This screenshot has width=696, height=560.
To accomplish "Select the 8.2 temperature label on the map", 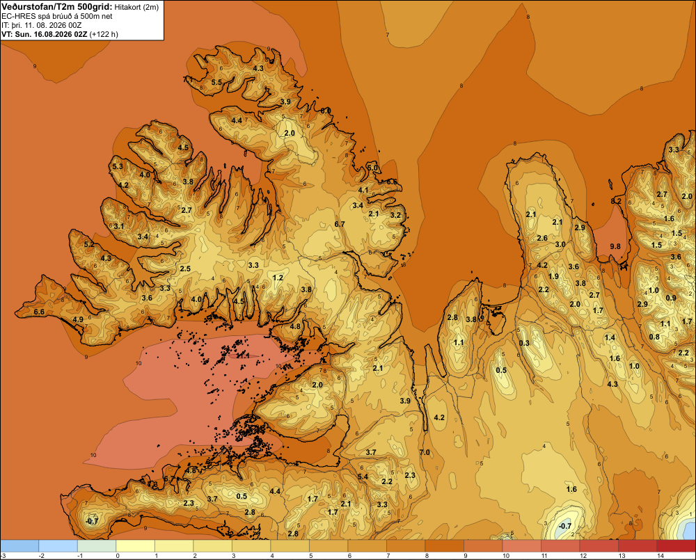I will (x=616, y=201).
